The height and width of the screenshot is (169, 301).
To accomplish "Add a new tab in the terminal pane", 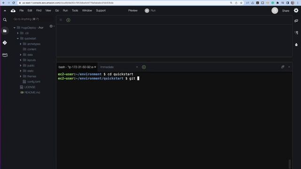I will pos(144,67).
